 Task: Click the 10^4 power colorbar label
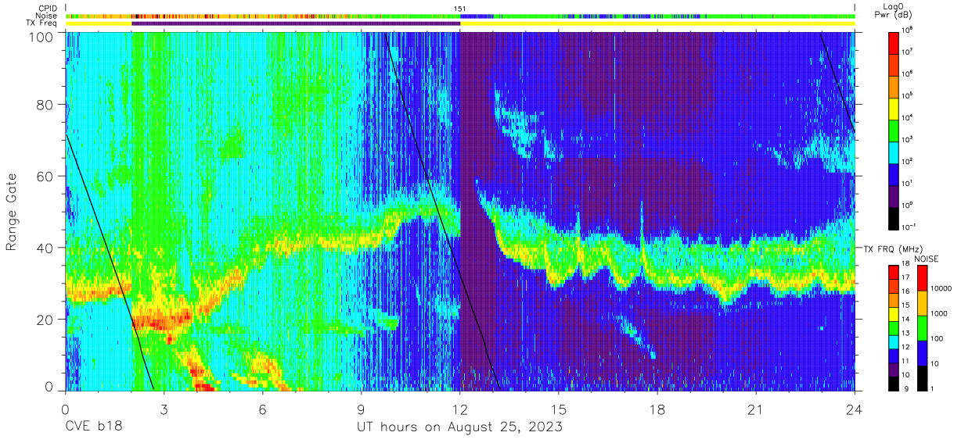[909, 117]
